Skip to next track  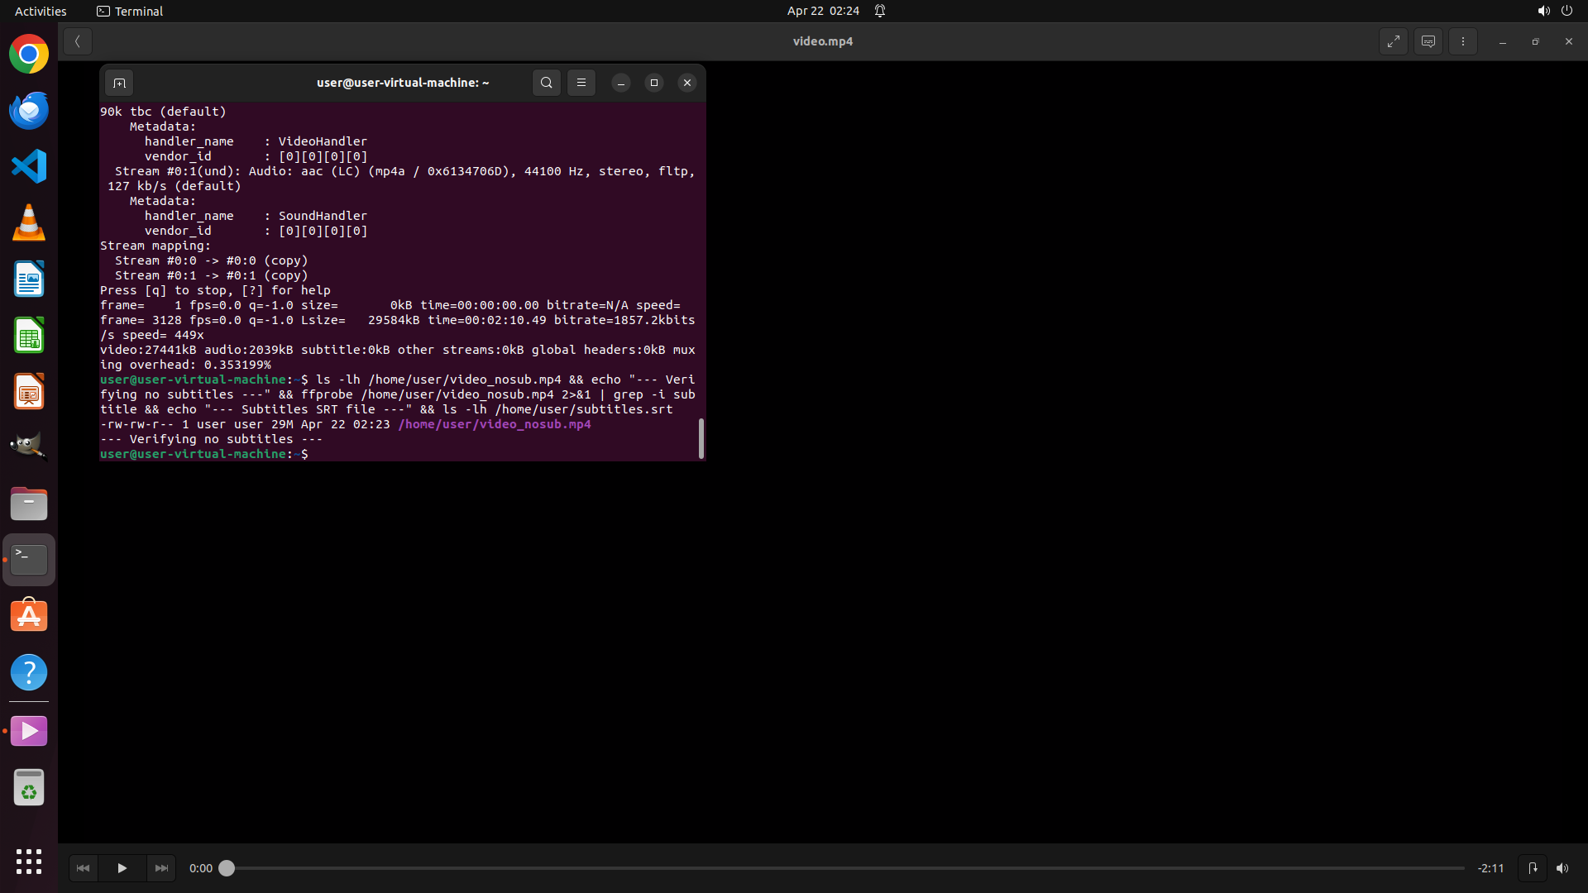pyautogui.click(x=161, y=868)
